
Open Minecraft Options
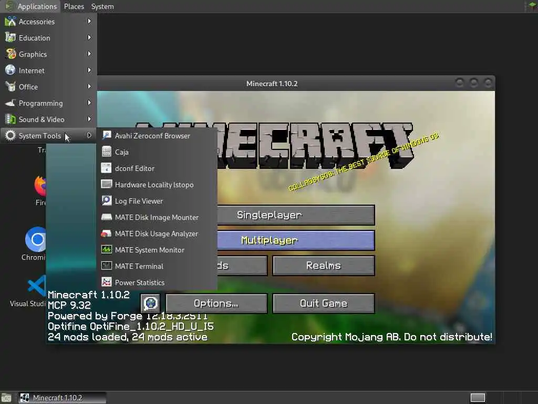point(216,304)
